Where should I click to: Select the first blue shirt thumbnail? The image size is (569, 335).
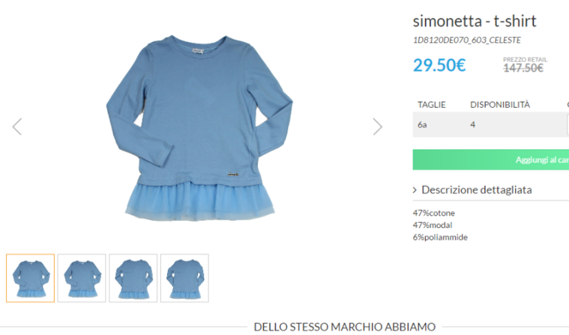[30, 278]
